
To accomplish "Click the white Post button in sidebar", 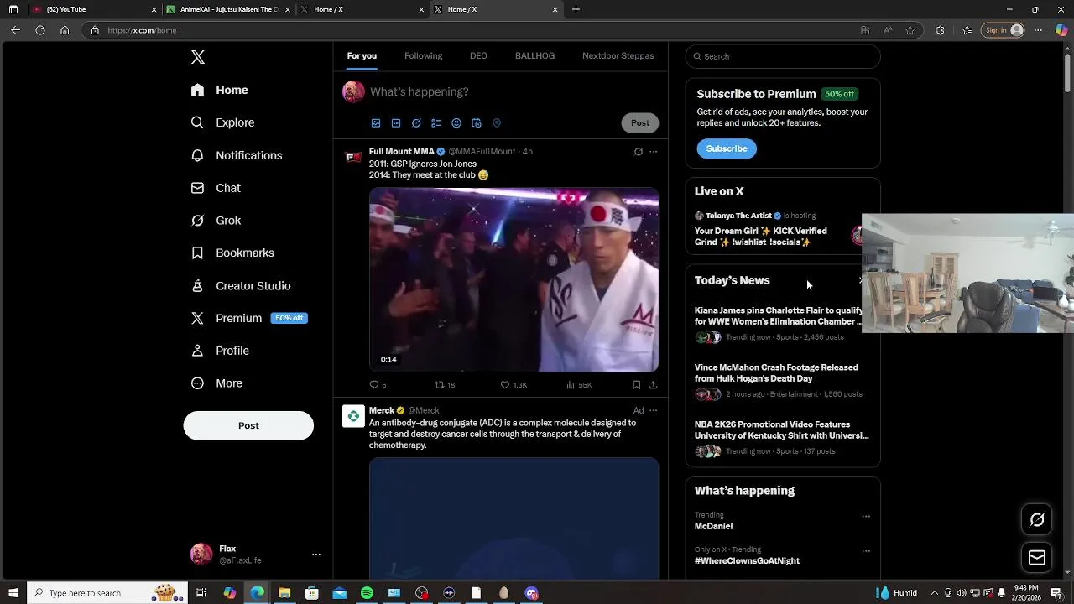I will [x=248, y=425].
